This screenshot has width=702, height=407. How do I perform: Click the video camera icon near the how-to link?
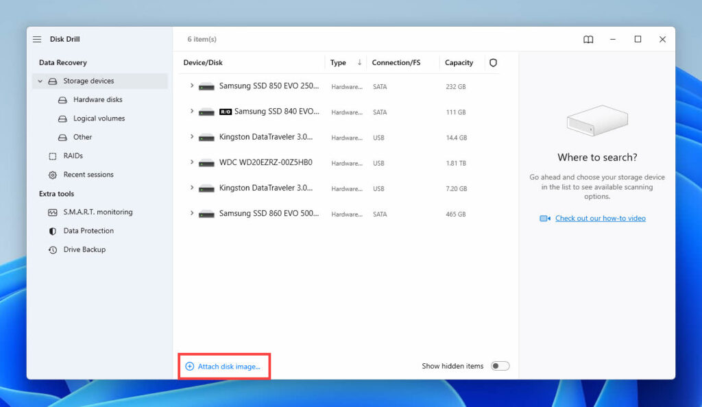point(545,218)
